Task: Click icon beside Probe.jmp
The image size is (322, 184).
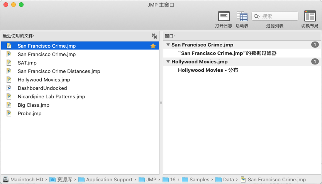Action: coord(9,113)
